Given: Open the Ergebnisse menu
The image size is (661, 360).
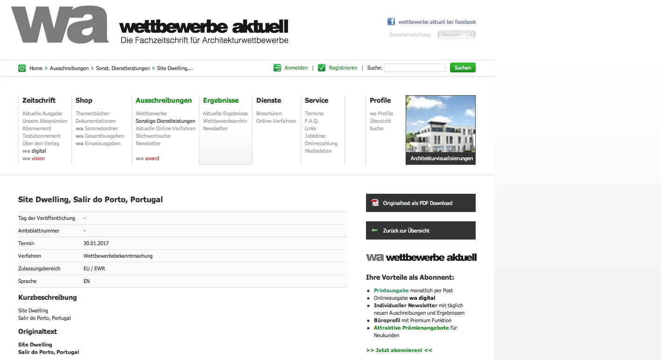Looking at the screenshot, I should (x=221, y=100).
